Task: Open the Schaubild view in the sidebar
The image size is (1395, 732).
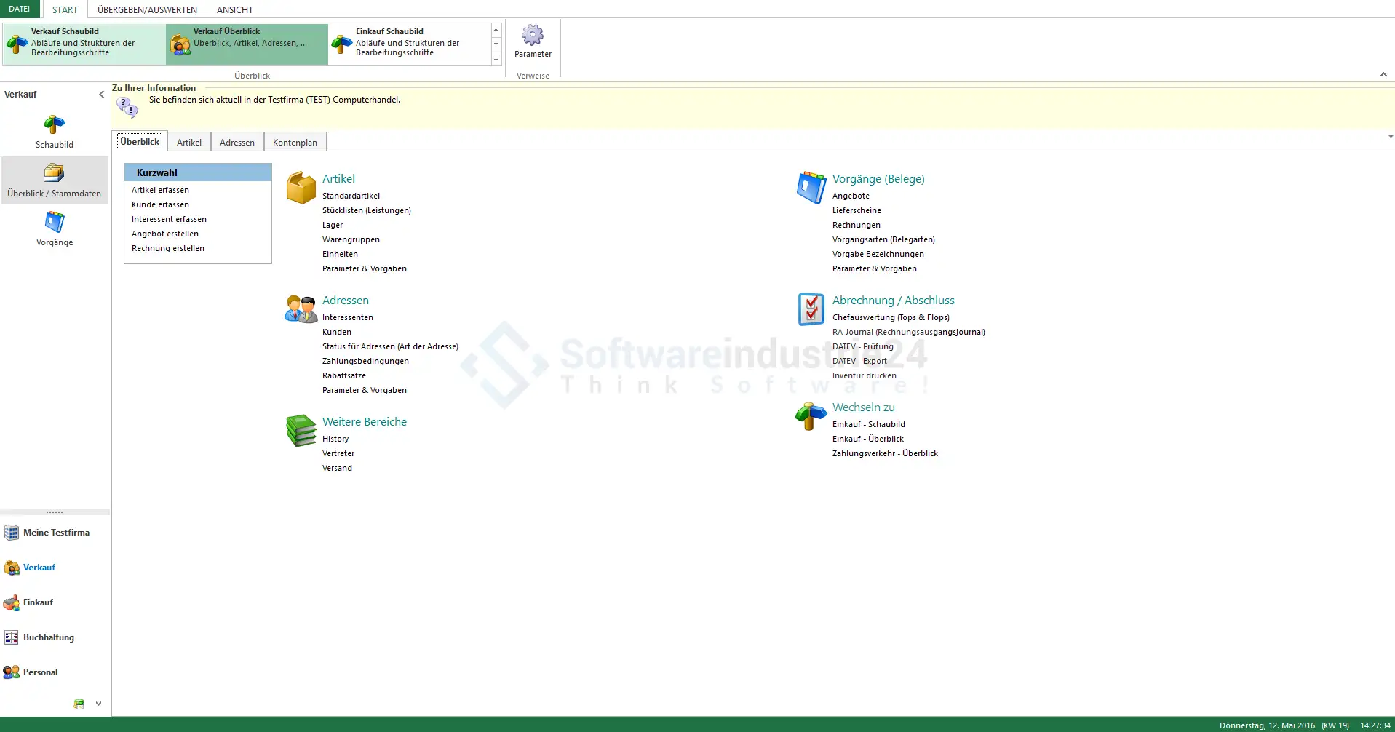Action: [x=55, y=132]
